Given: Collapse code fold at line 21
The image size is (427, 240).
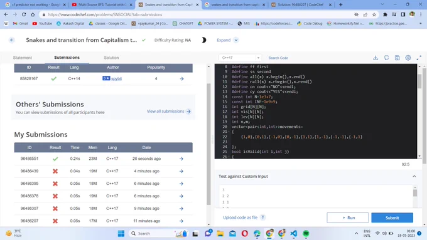Looking at the screenshot, I should tap(229, 132).
